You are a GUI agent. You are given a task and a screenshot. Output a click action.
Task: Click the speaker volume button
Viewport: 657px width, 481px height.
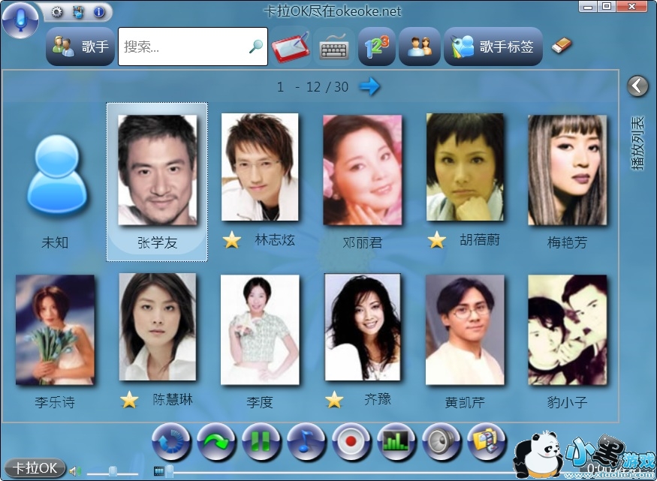click(442, 442)
